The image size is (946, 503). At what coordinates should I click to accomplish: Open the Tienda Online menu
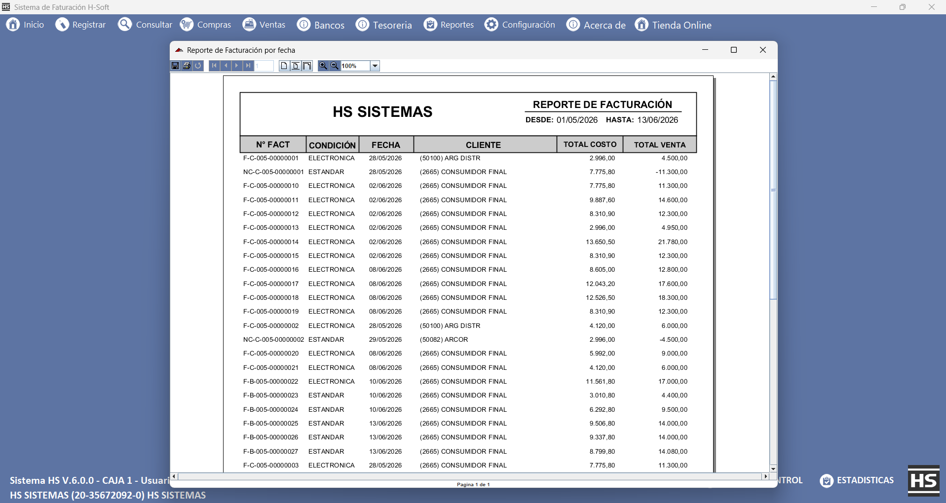pyautogui.click(x=673, y=25)
